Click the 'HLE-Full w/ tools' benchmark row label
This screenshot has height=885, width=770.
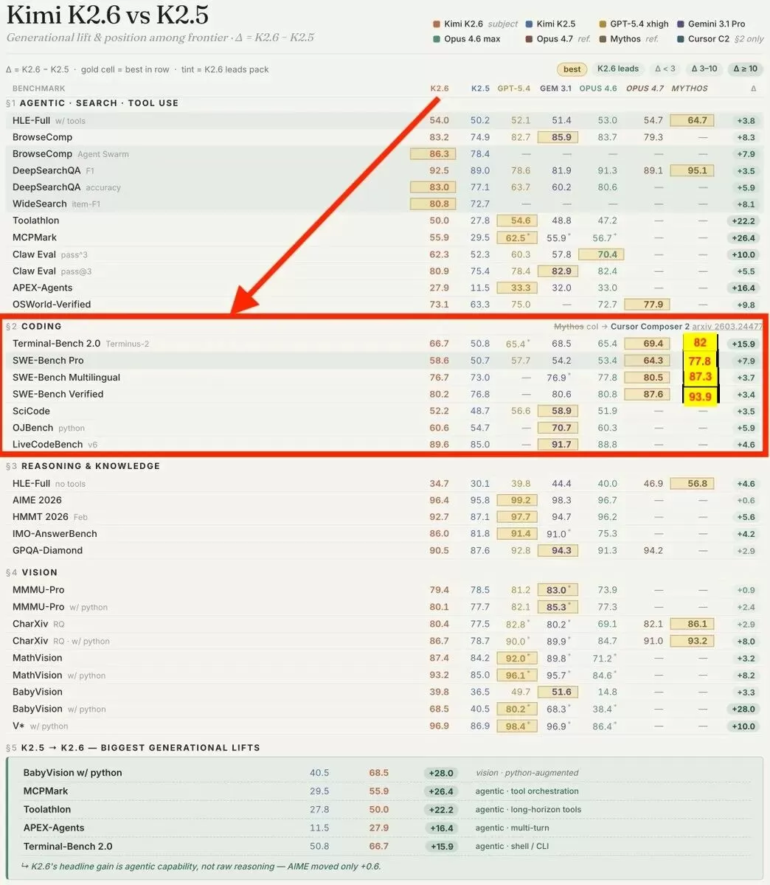[49, 120]
